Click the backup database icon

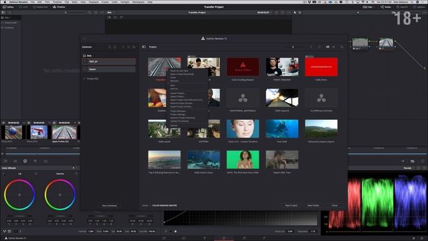coord(110,47)
